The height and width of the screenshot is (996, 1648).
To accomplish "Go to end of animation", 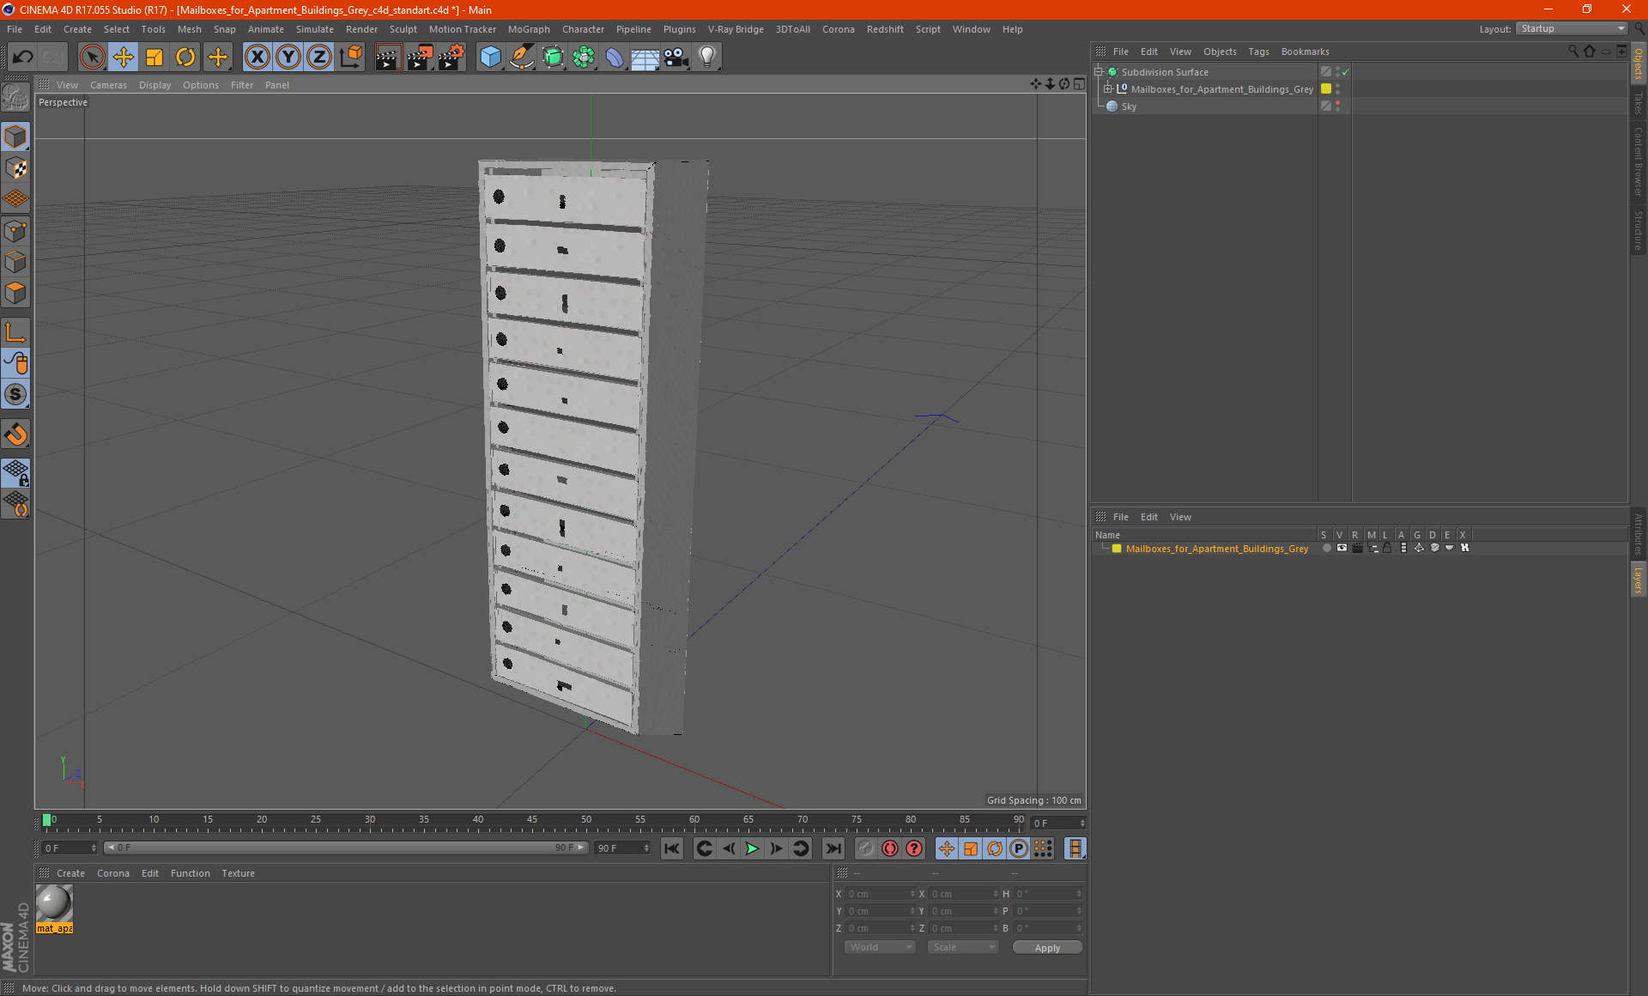I will tap(833, 848).
